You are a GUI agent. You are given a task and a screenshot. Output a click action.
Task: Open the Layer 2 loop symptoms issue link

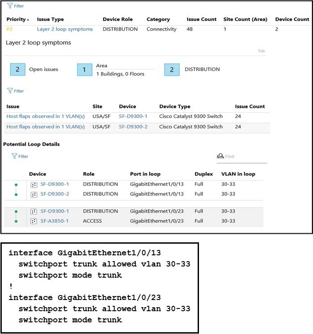[x=65, y=29]
